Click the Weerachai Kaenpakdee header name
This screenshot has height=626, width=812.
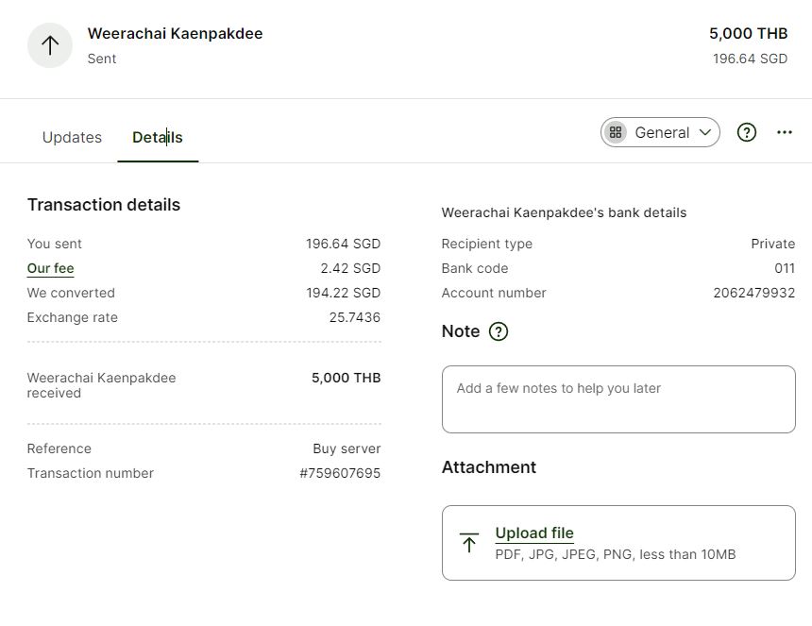(x=175, y=34)
